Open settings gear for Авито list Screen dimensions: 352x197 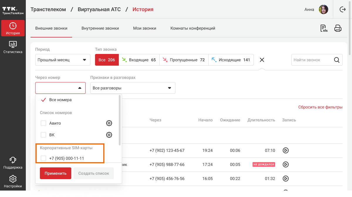pyautogui.click(x=109, y=123)
